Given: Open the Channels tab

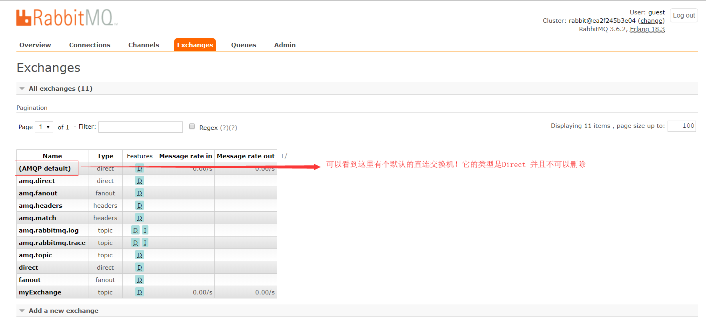Looking at the screenshot, I should click(144, 45).
